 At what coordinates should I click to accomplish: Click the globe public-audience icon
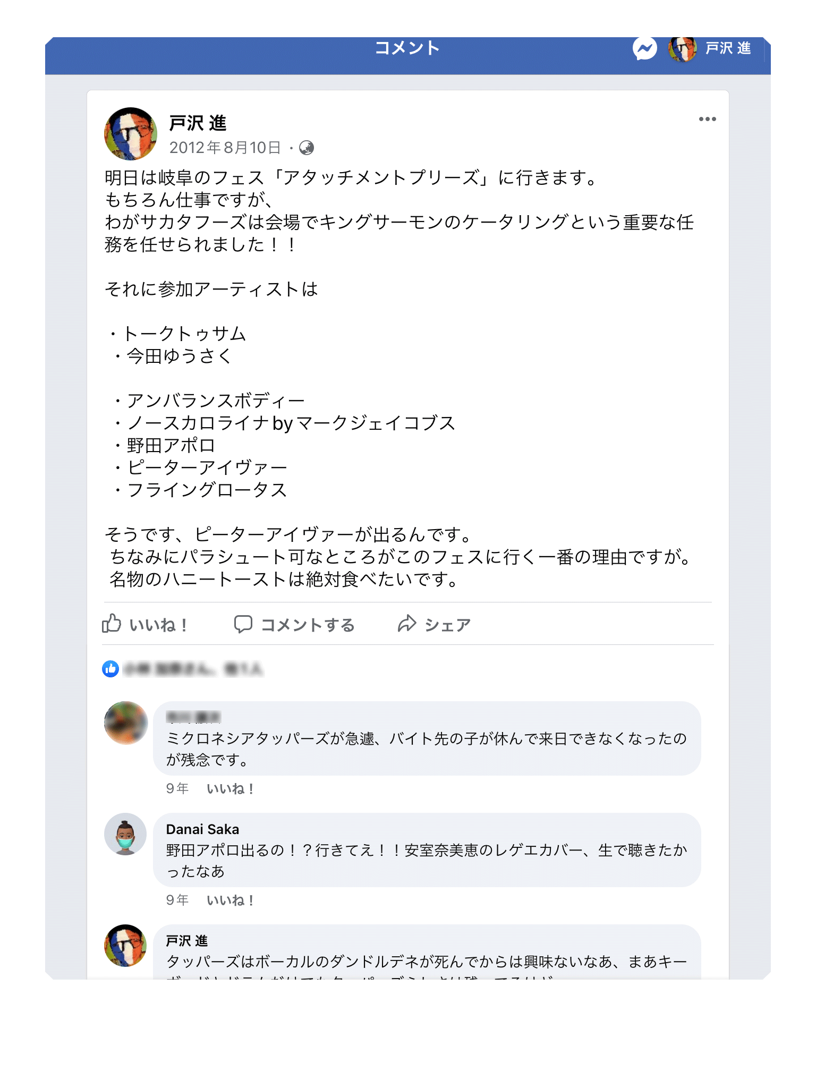tap(307, 148)
